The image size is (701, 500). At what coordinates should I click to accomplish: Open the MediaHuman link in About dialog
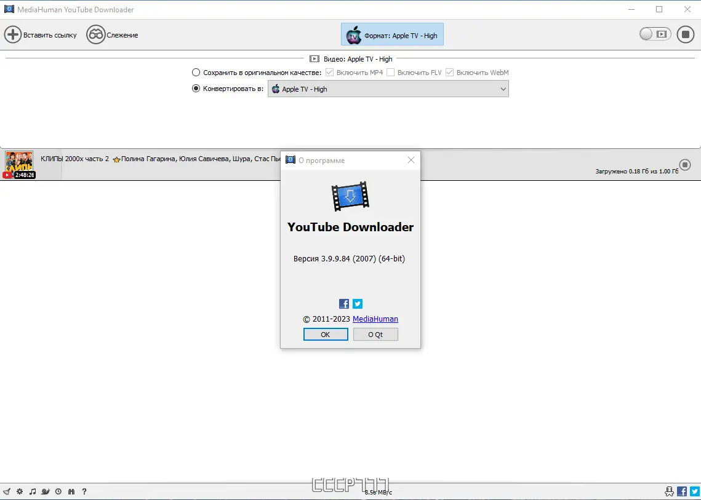(375, 319)
